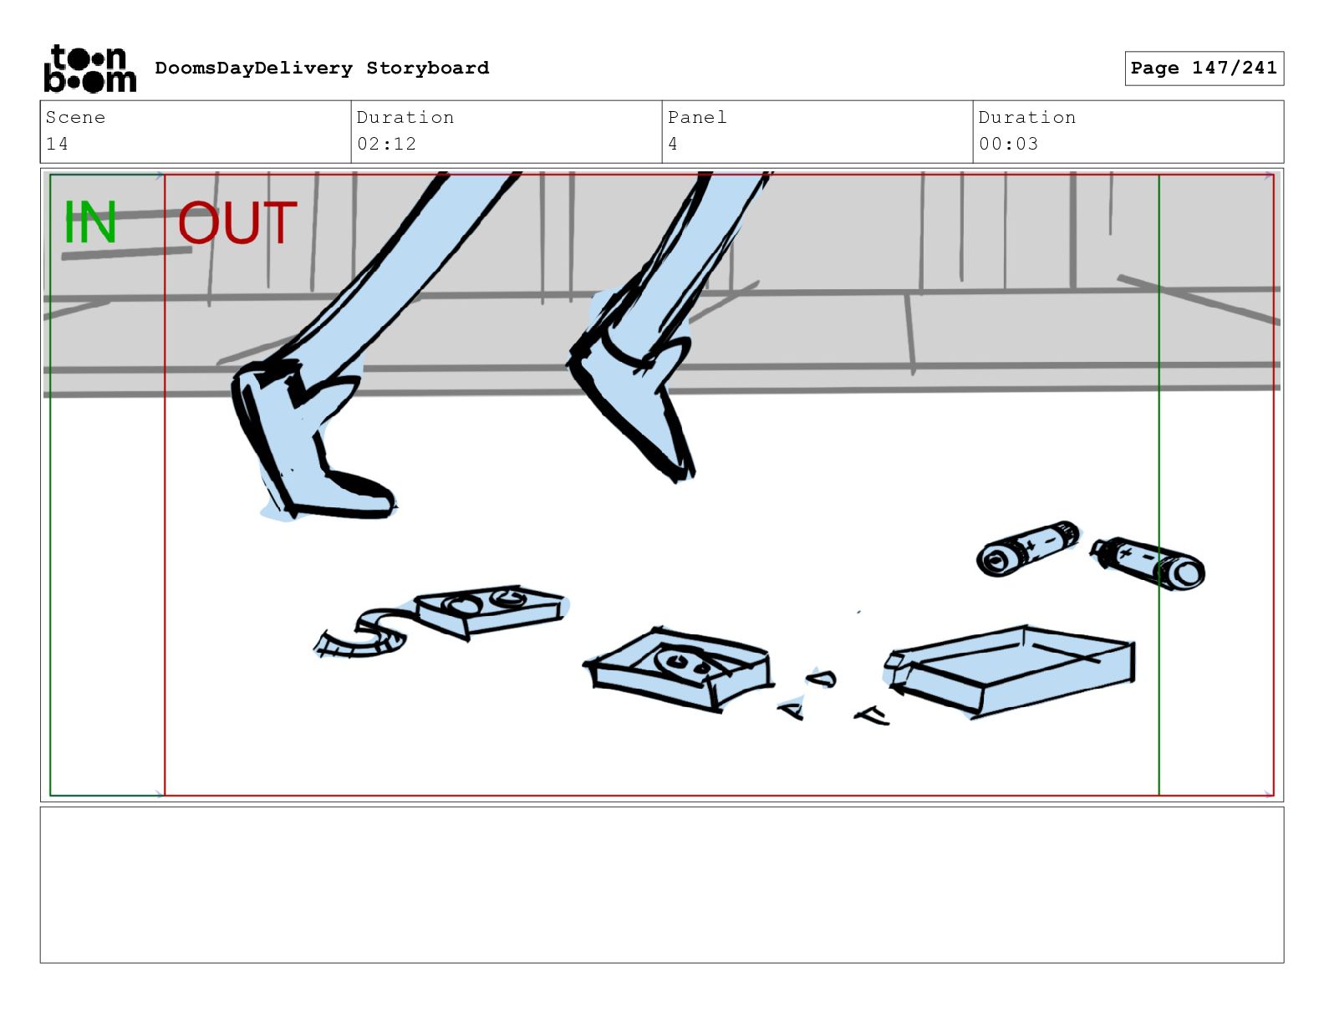Screen dimensions: 1324x1023
Task: Select the scene duration value "02:12"
Action: click(x=386, y=144)
